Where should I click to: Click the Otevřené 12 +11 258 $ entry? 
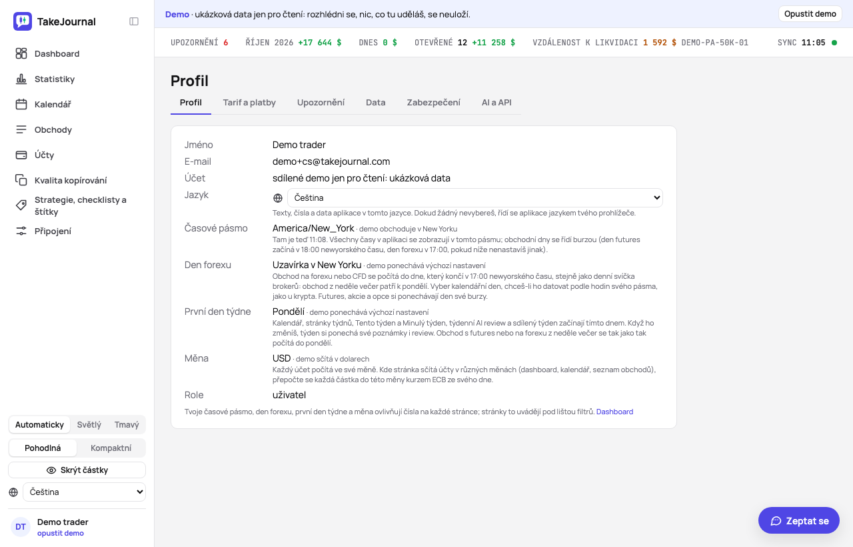pos(464,43)
